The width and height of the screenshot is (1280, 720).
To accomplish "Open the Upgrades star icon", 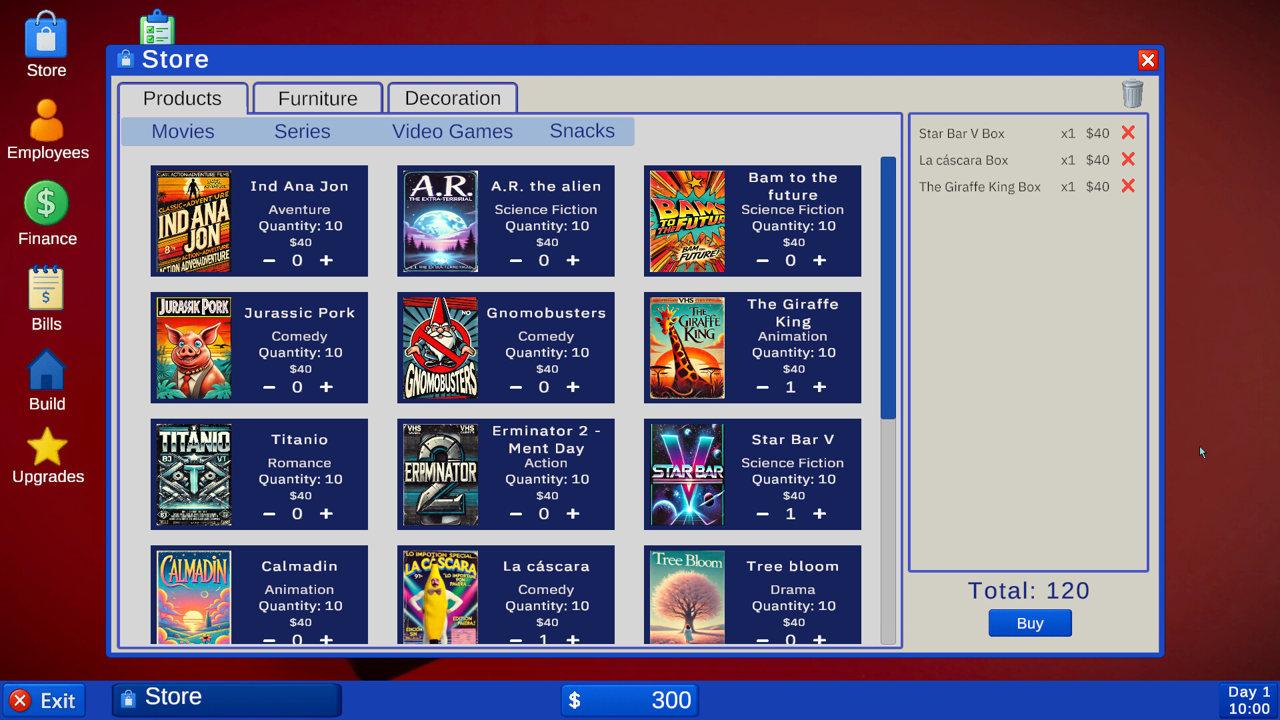I will click(x=47, y=448).
